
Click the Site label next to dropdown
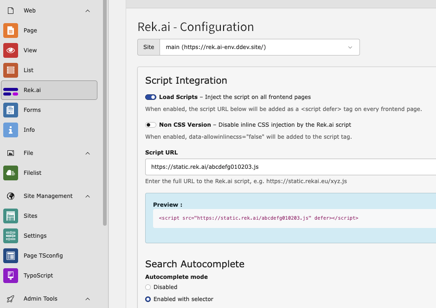pos(148,47)
